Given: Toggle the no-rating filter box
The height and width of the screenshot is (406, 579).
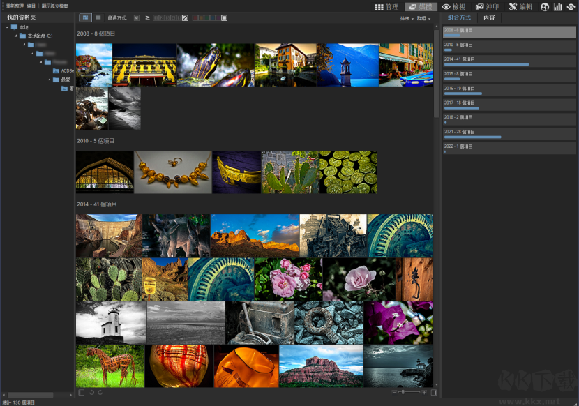Looking at the screenshot, I should pyautogui.click(x=185, y=17).
